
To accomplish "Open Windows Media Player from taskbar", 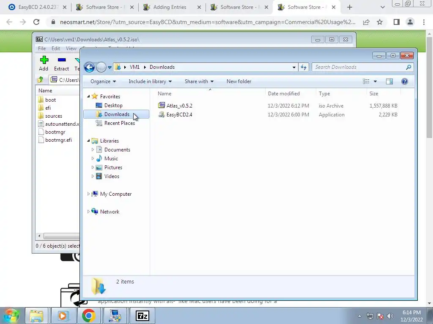I will pyautogui.click(x=63, y=316).
